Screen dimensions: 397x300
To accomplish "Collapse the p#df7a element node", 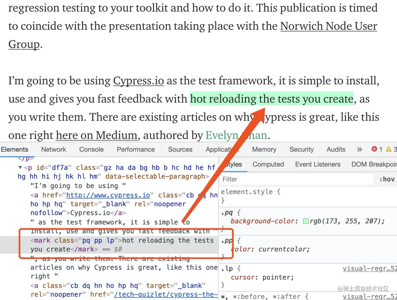I will pos(20,168).
